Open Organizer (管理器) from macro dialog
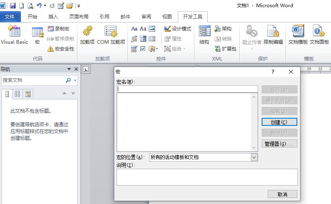This screenshot has height=204, width=331. (x=279, y=144)
